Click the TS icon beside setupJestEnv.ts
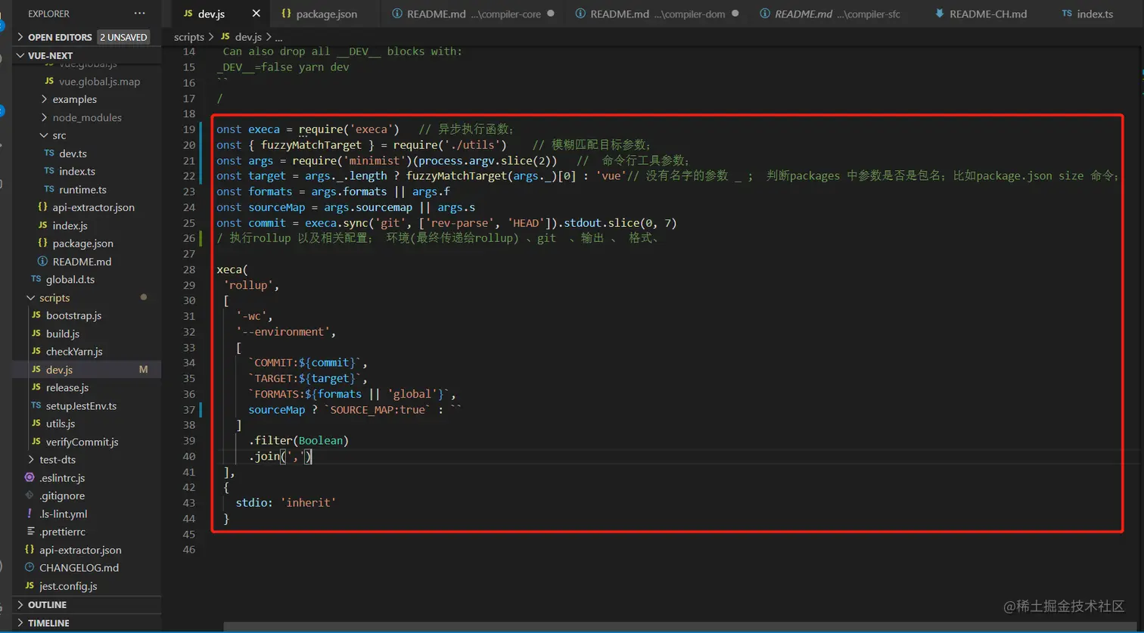 click(36, 405)
